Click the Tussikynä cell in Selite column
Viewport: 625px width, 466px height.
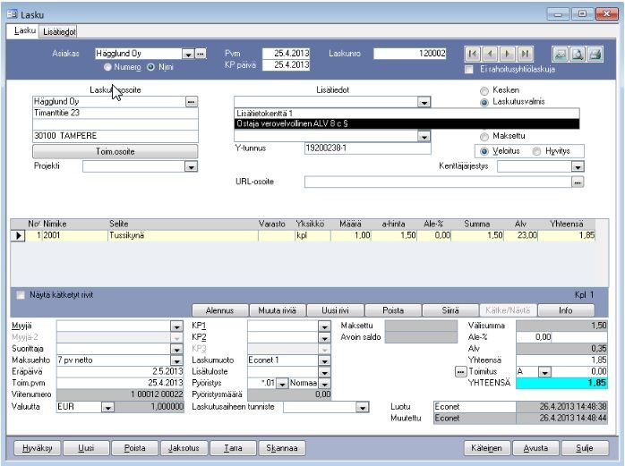[x=183, y=236]
